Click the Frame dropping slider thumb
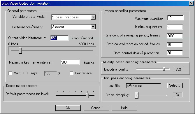This screenshot has height=114, width=195. pyautogui.click(x=137, y=95)
